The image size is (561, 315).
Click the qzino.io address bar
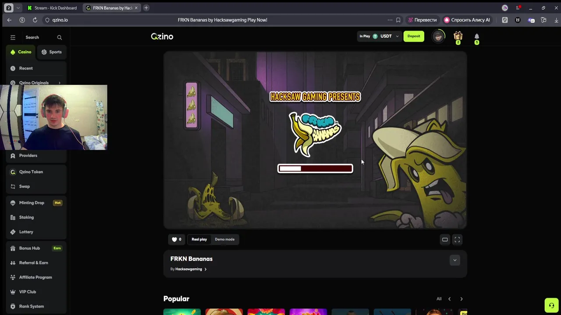[x=60, y=20]
